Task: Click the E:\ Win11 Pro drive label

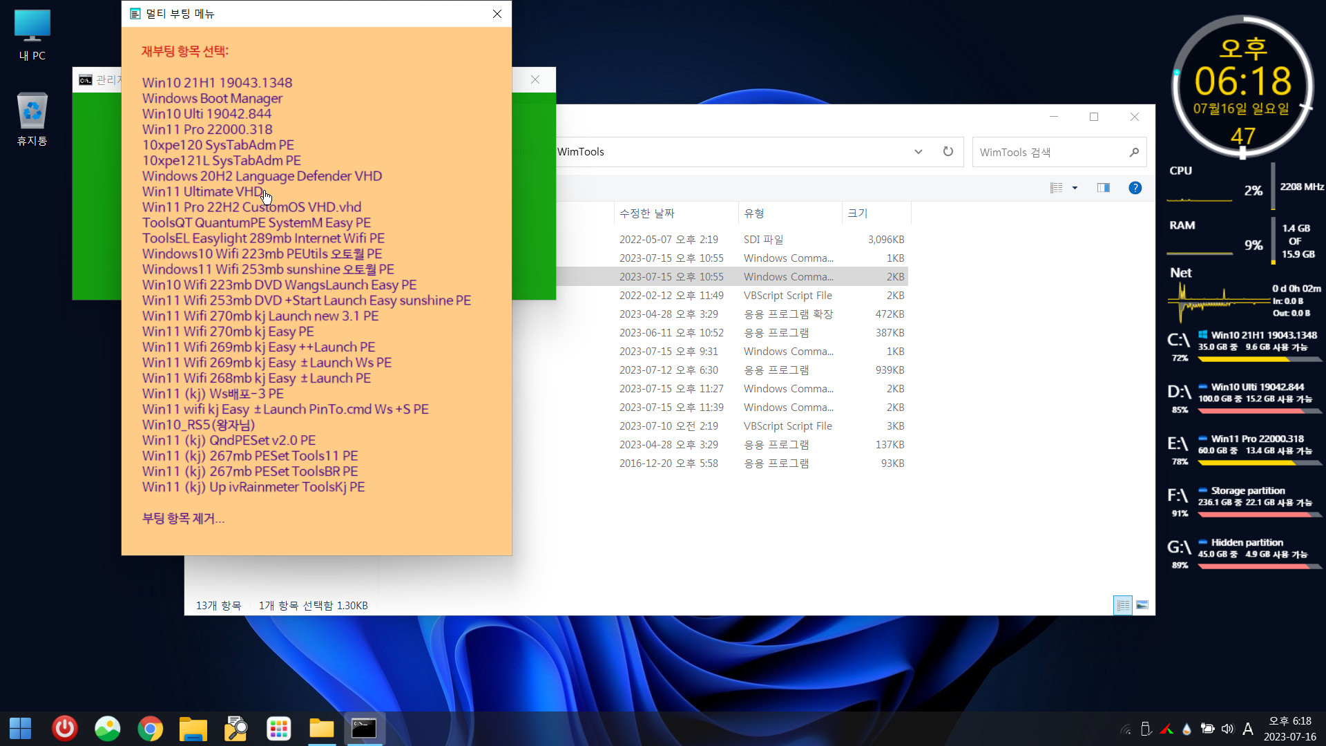Action: coord(1257,439)
